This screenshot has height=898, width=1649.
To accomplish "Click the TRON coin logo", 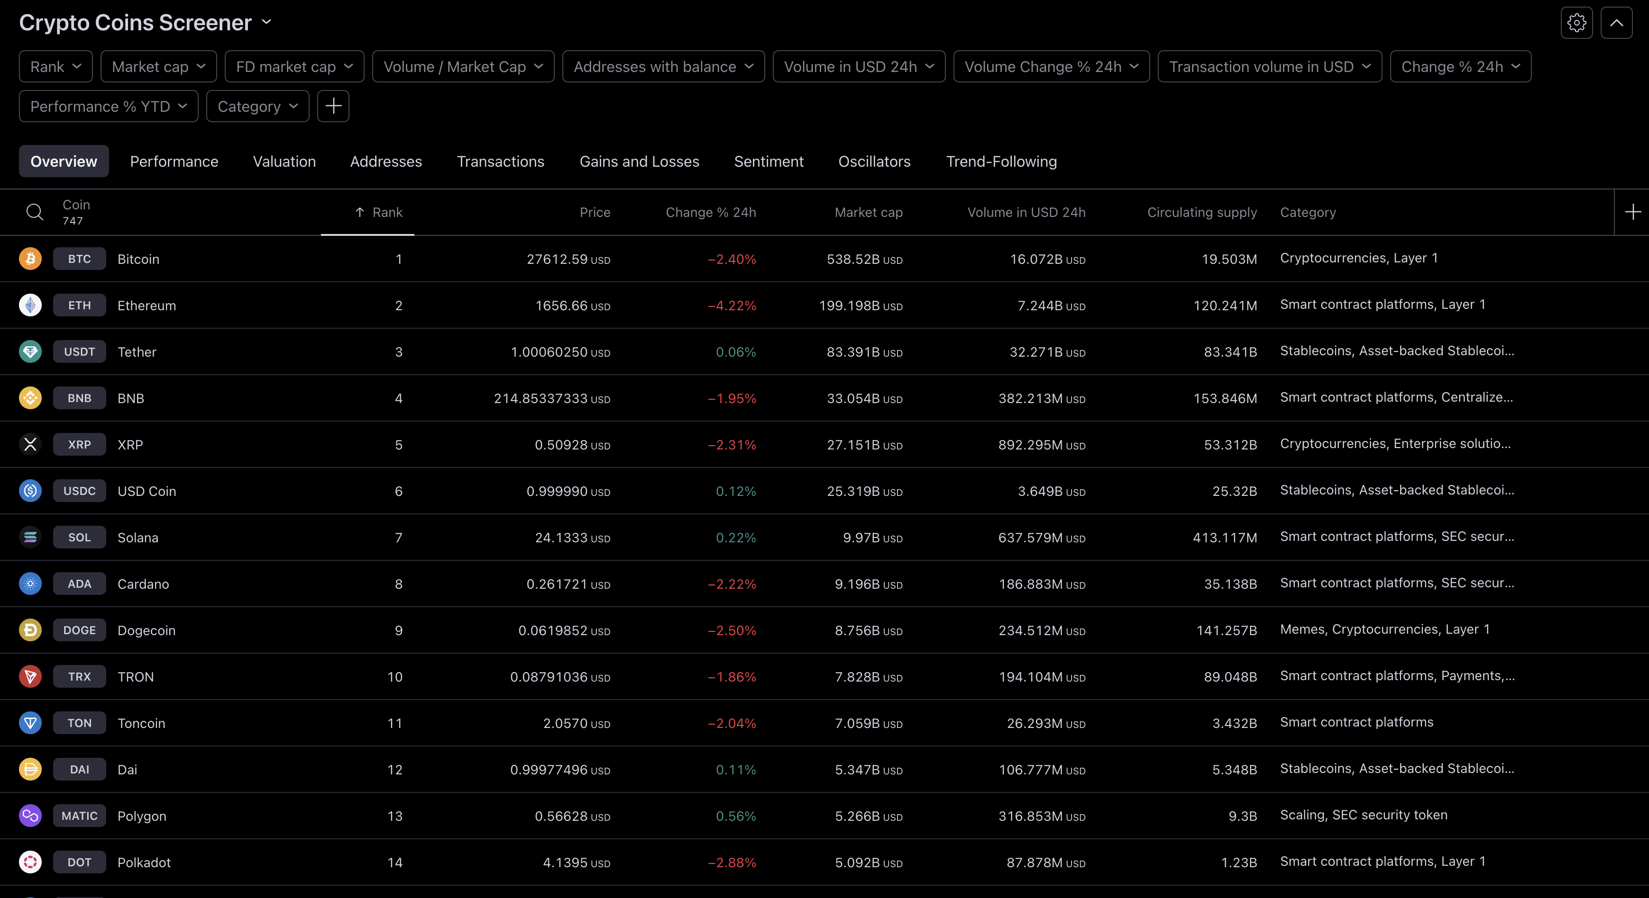I will 30,676.
